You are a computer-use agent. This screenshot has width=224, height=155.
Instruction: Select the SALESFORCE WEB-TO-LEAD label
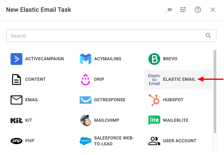pyautogui.click(x=114, y=141)
